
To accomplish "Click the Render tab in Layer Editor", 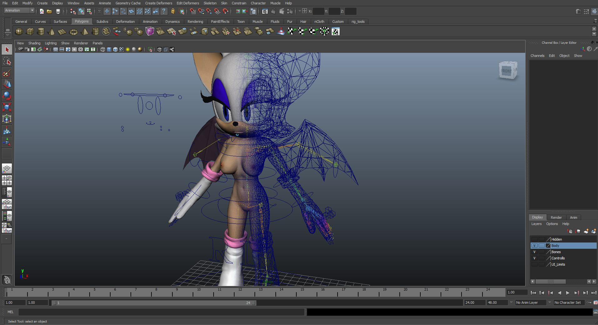I will [x=556, y=217].
